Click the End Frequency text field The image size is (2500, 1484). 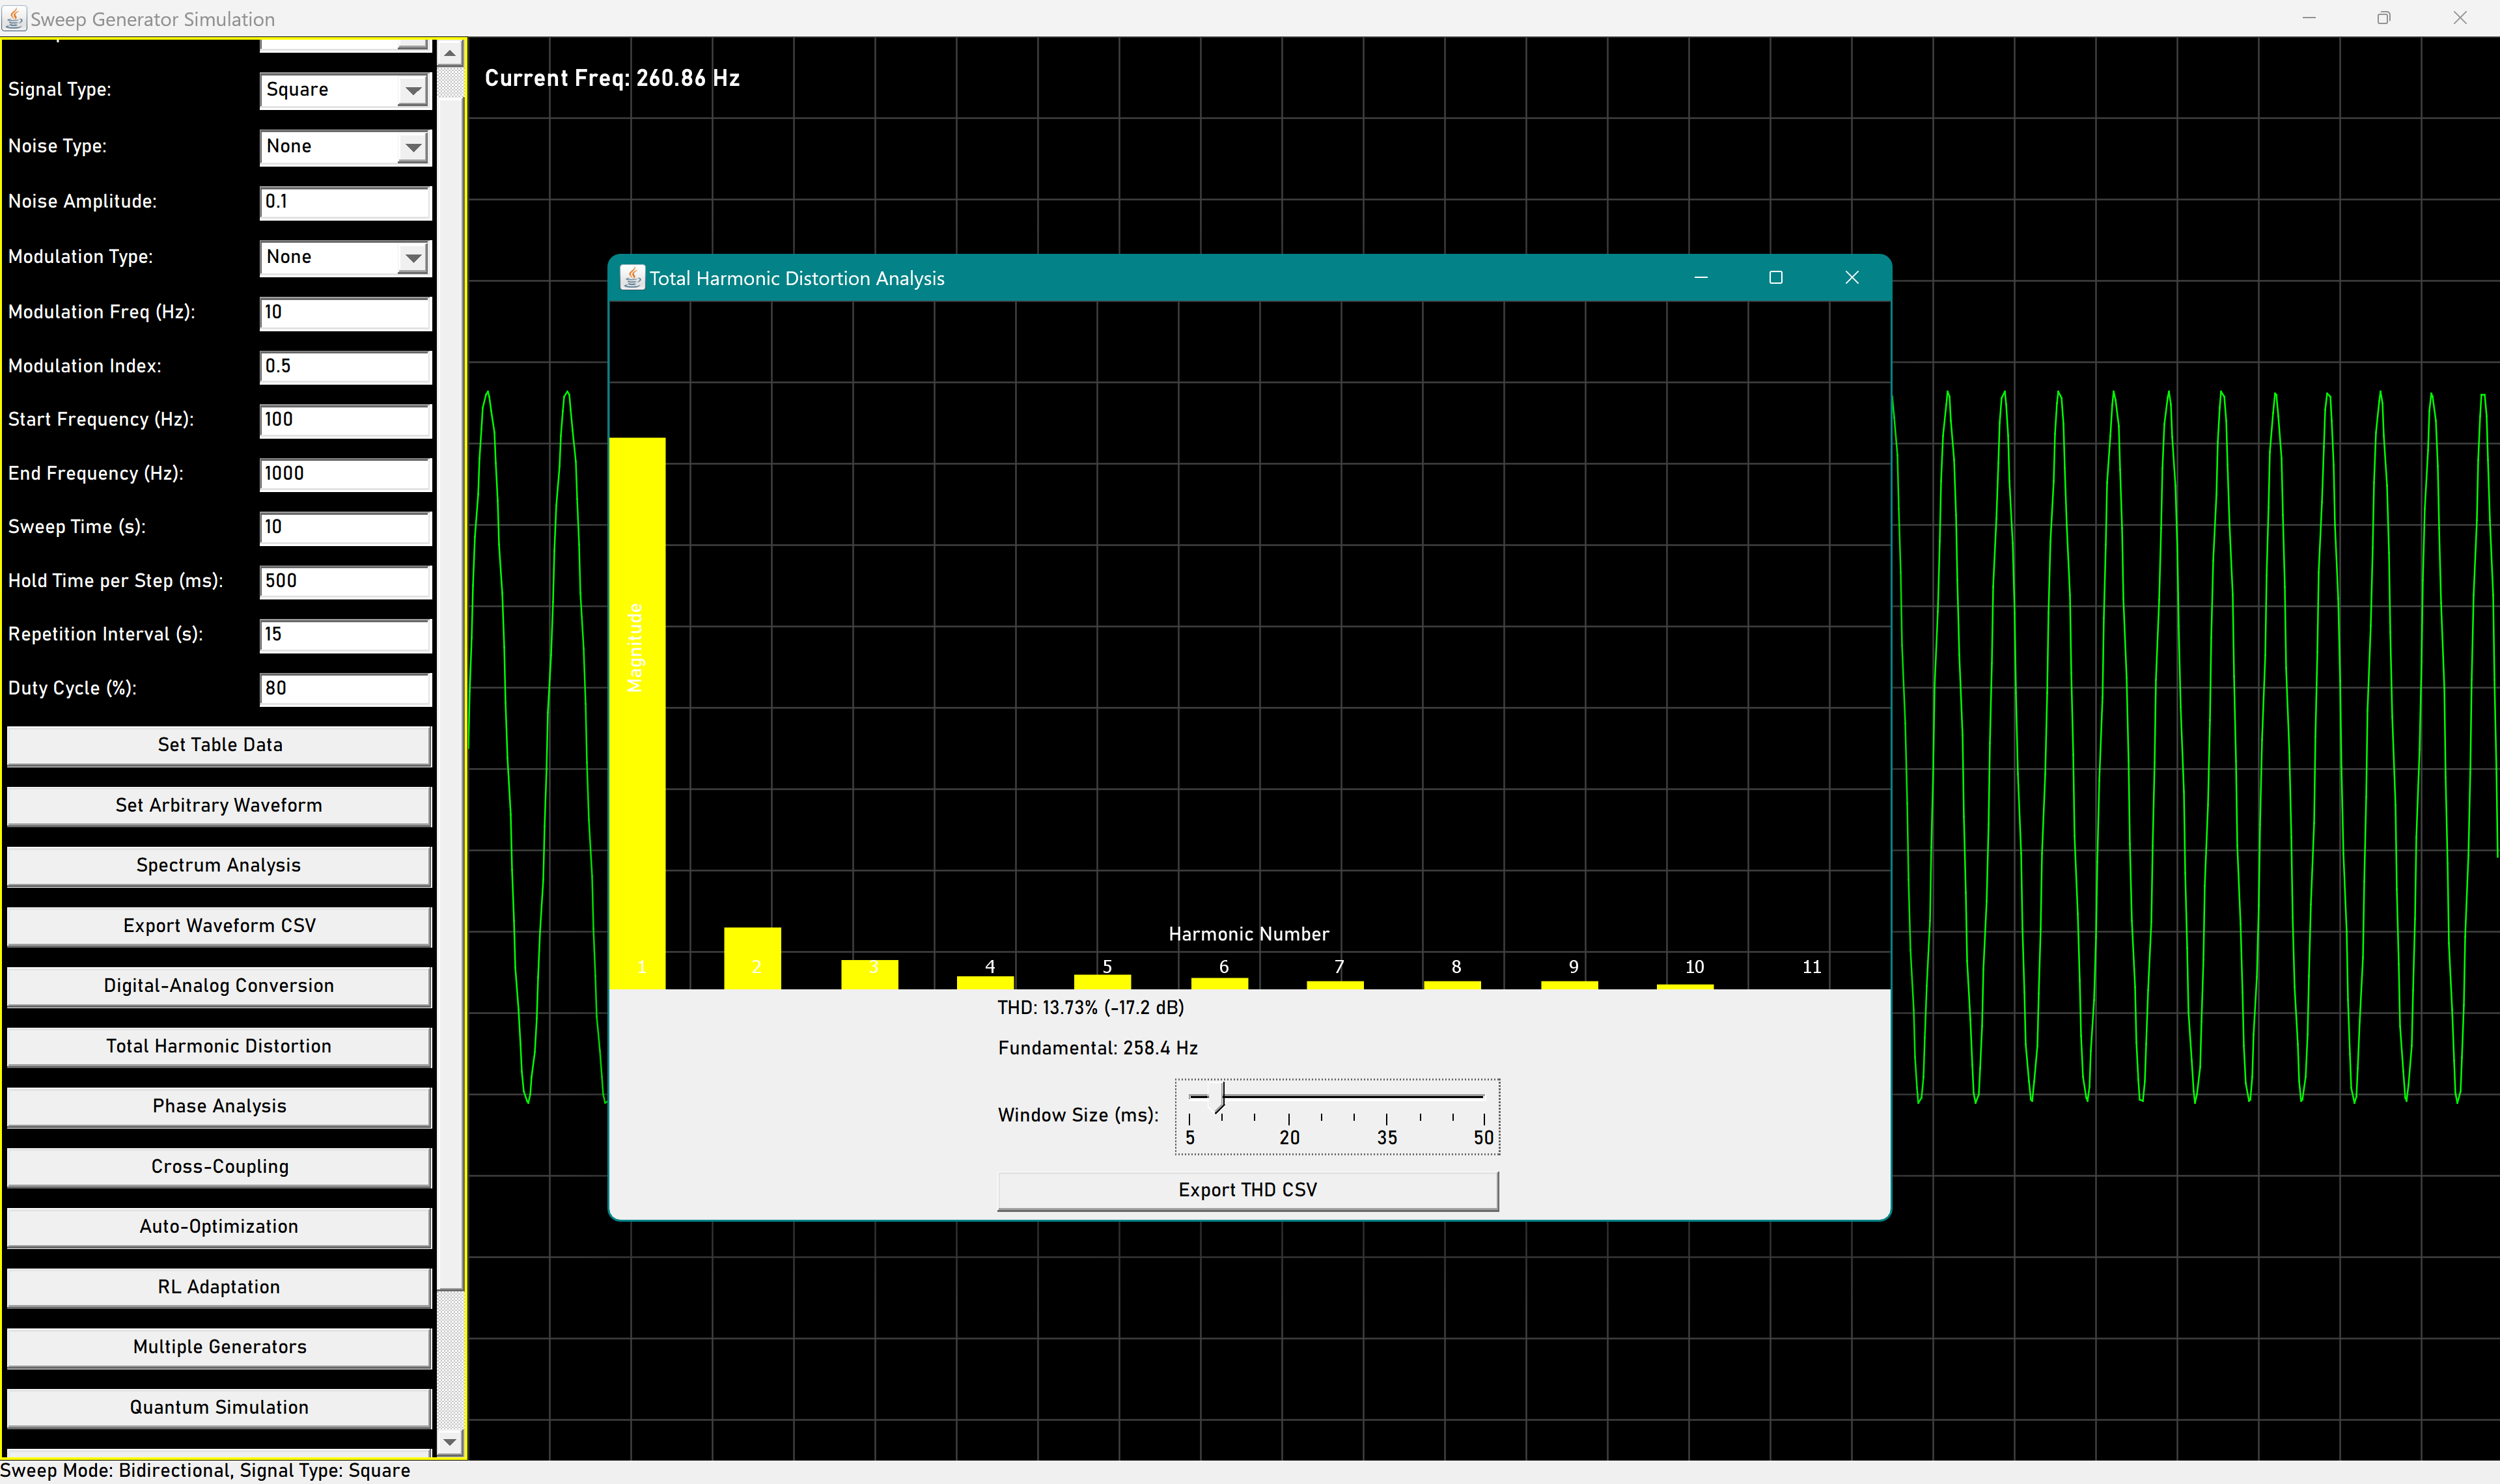[345, 474]
